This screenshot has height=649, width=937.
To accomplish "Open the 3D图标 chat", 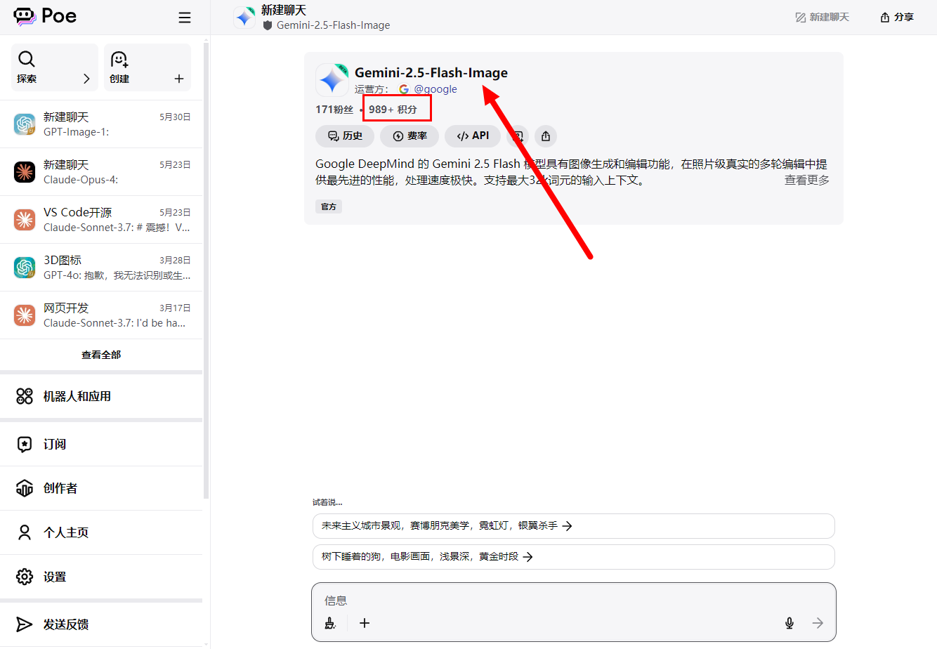I will [x=101, y=268].
